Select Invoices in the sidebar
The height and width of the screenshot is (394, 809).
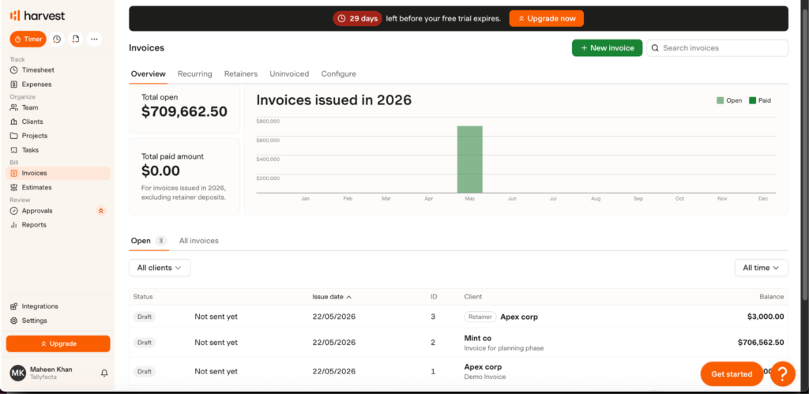[58, 173]
